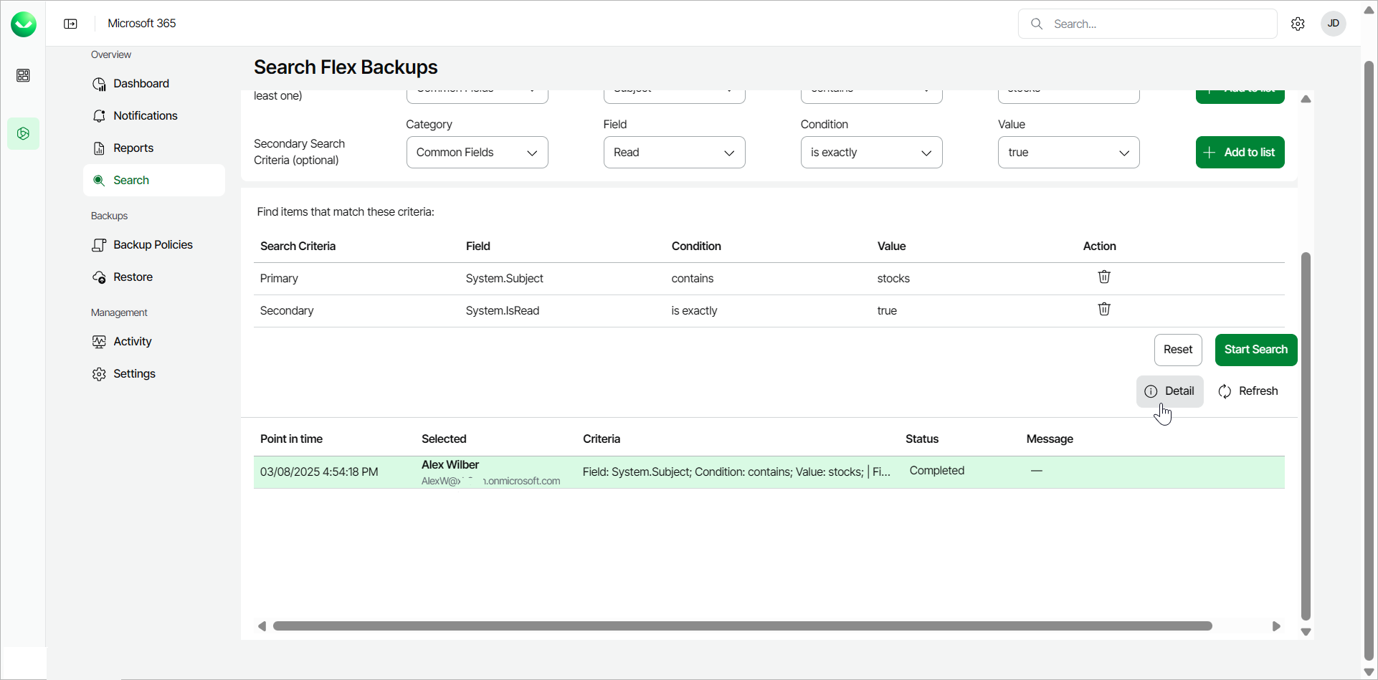Open Backup Policies menu item
Viewport: 1378px width, 680px height.
tap(153, 245)
